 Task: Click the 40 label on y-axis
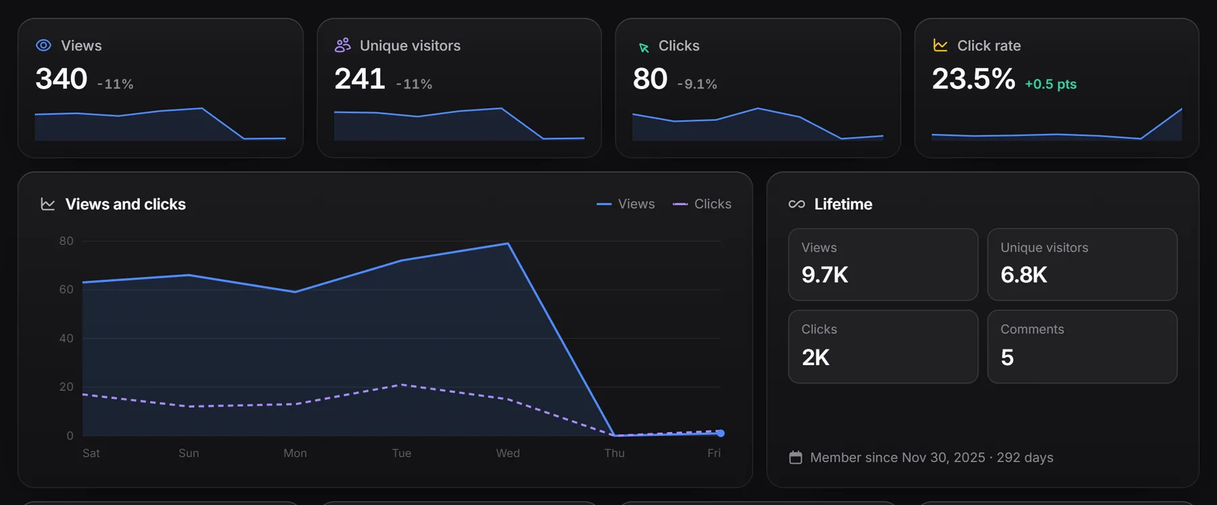tap(66, 338)
